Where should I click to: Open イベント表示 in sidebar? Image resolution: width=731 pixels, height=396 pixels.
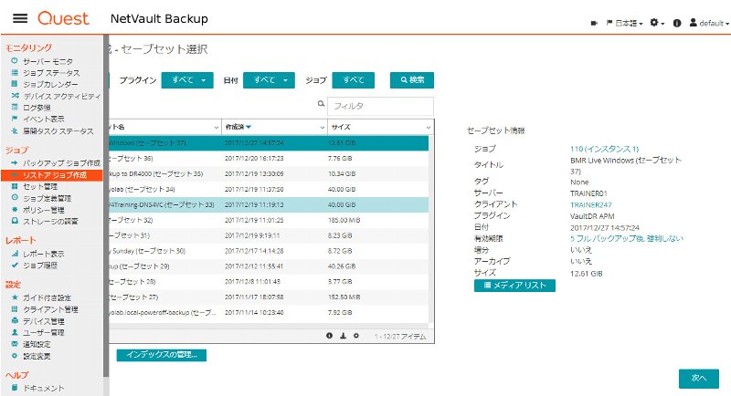[44, 120]
